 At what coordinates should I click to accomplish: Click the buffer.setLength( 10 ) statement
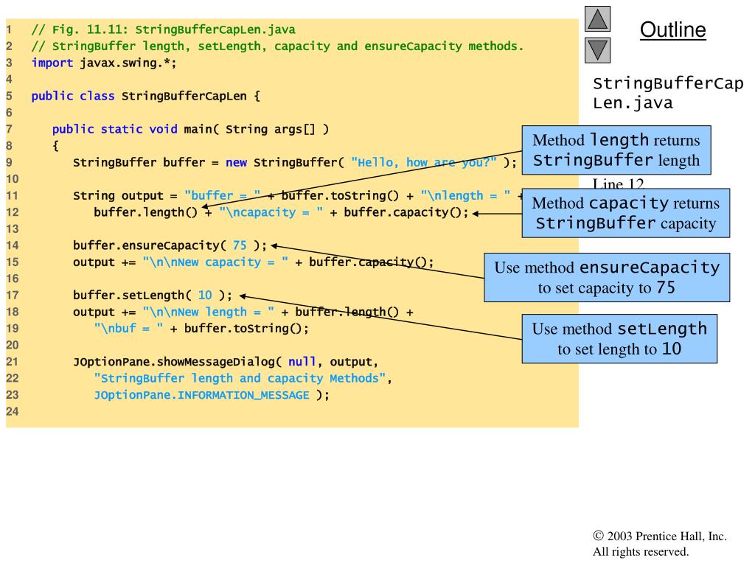[152, 295]
